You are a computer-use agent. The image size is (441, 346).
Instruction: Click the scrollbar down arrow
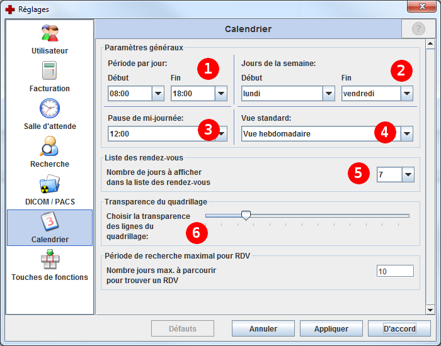pyautogui.click(x=430, y=310)
